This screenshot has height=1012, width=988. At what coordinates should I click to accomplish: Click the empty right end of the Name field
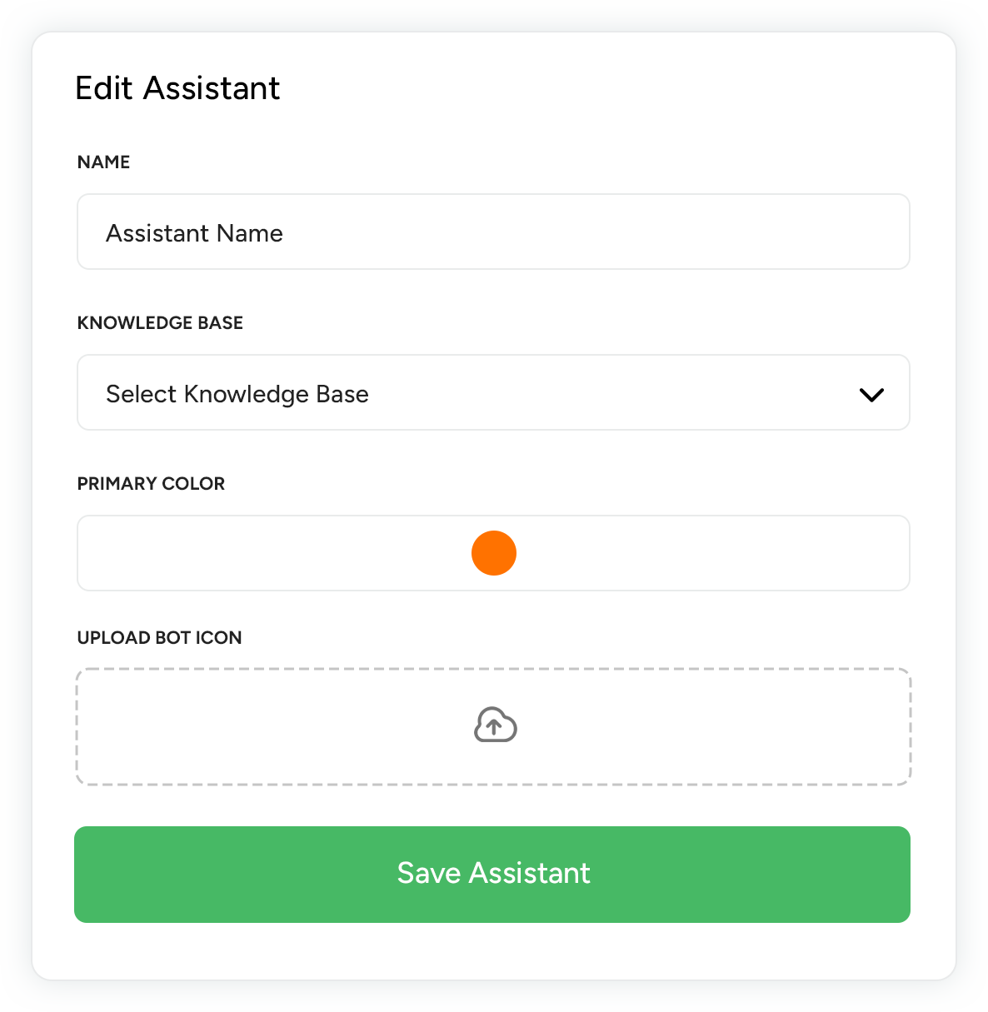pyautogui.click(x=833, y=232)
